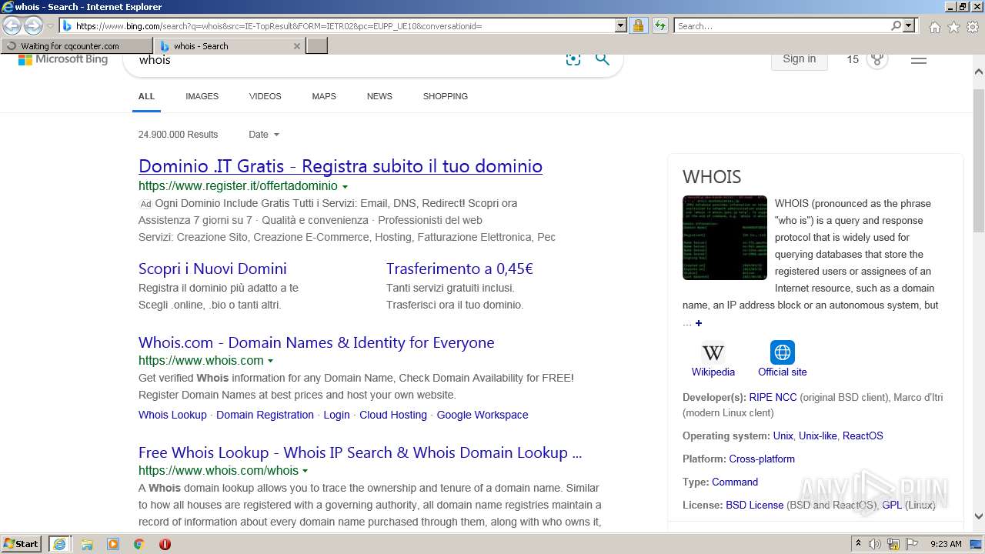The image size is (985, 554).
Task: Open Whois.com - Domain Names result
Action: tap(316, 342)
